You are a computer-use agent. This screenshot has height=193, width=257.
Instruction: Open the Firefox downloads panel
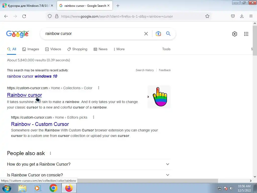(x=242, y=16)
